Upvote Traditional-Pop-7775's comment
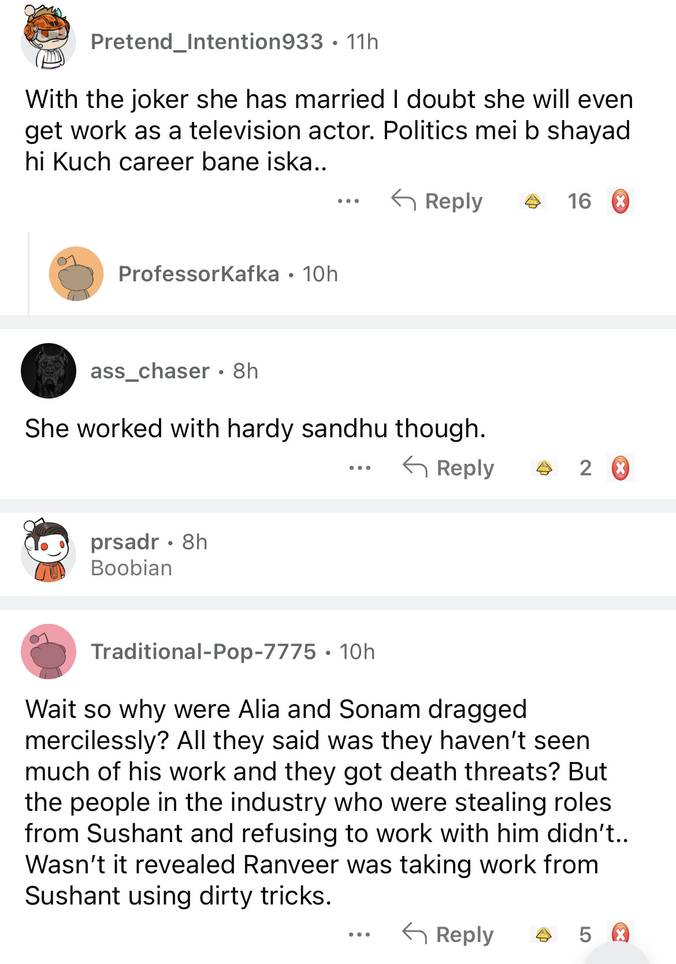 (x=543, y=934)
